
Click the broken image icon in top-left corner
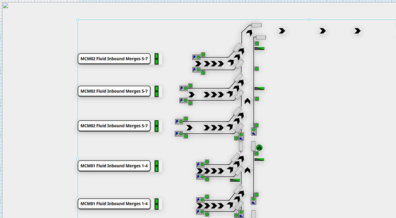[x=6, y=6]
